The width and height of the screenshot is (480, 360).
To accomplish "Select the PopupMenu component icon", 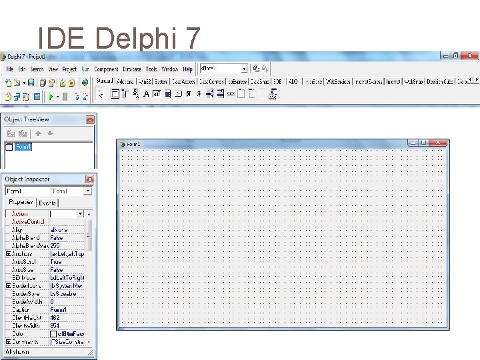I will point(136,94).
